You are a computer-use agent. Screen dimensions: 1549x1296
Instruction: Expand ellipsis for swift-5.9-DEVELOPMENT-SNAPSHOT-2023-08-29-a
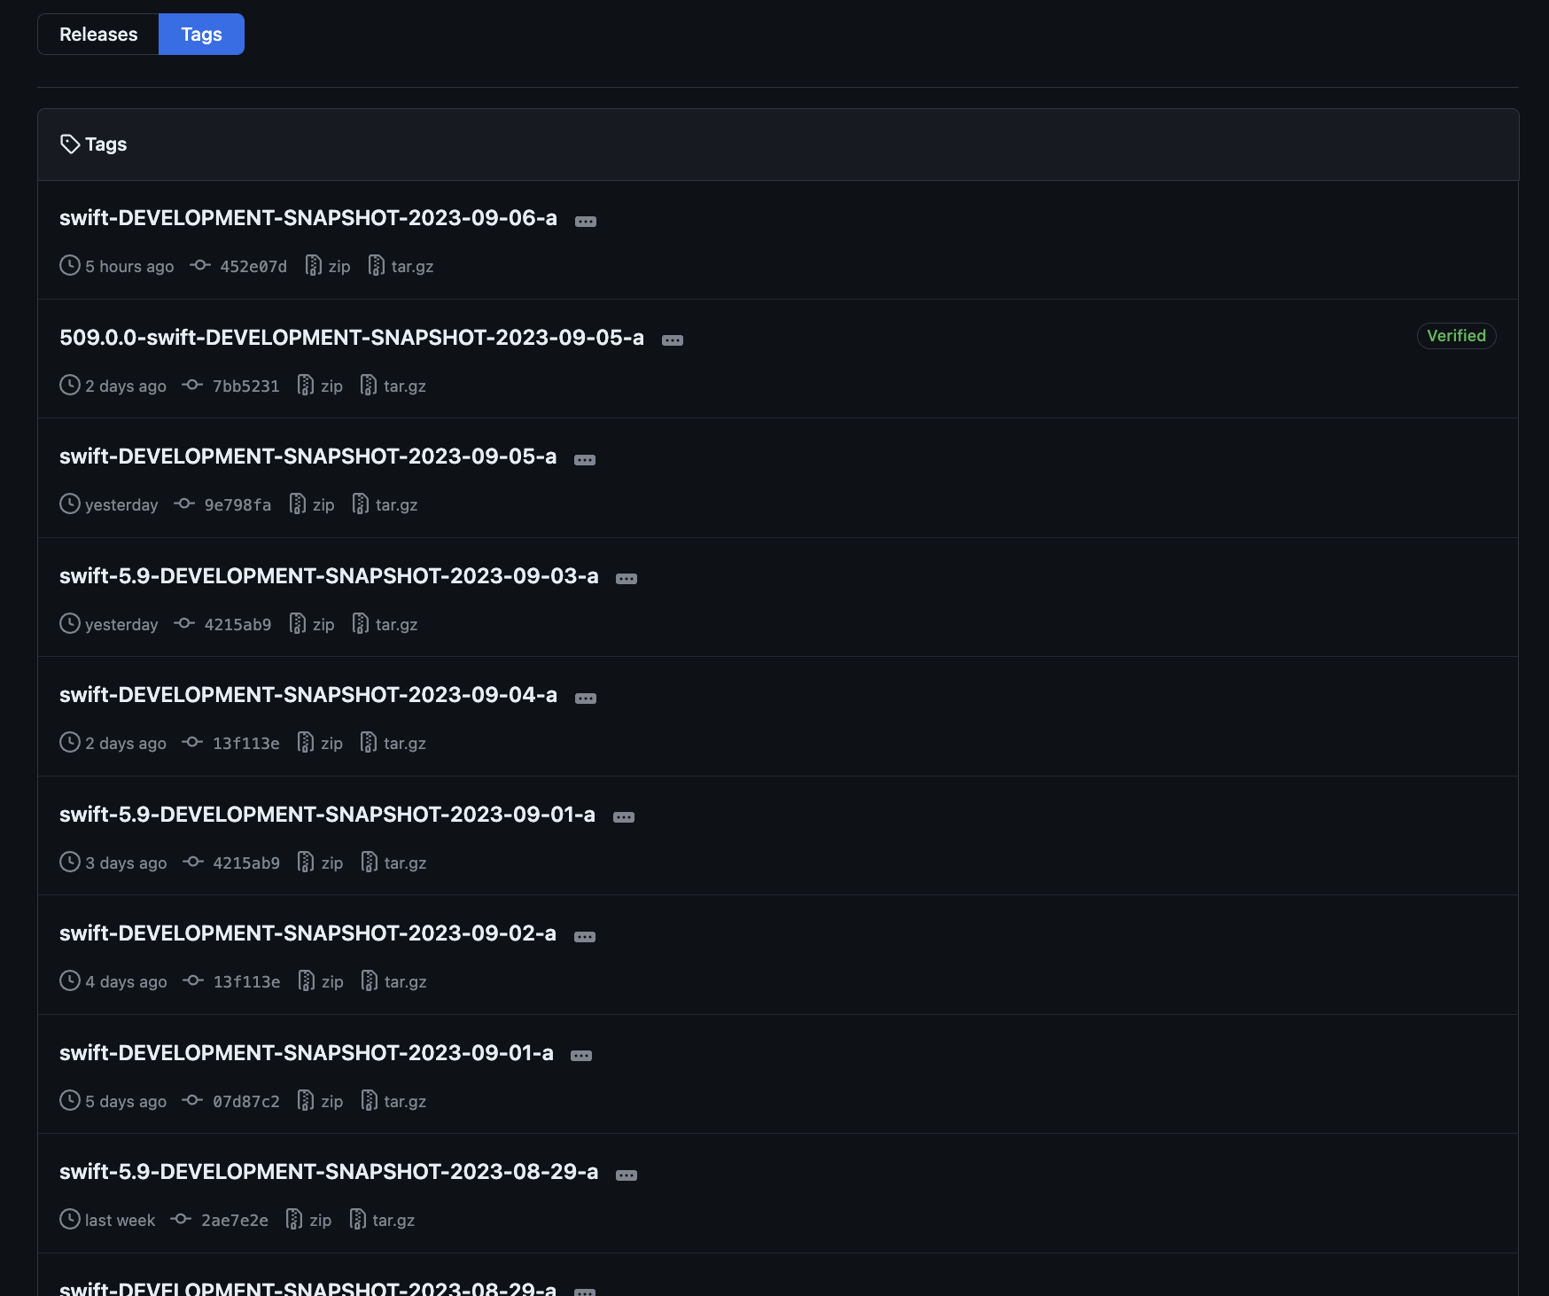click(x=627, y=1175)
